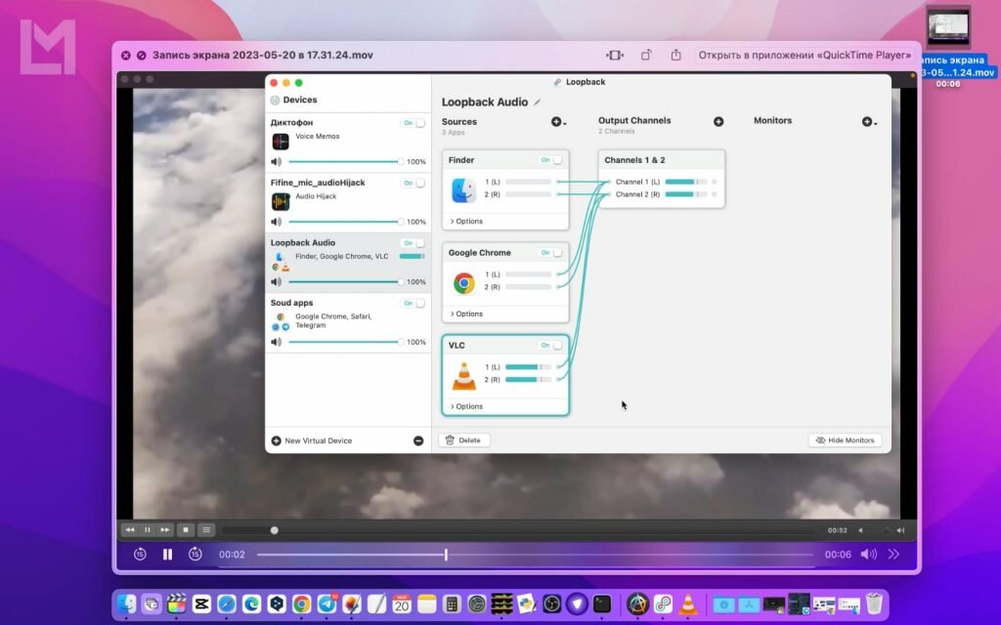
Task: Click the speaker icon under Диктофон
Action: pyautogui.click(x=276, y=161)
